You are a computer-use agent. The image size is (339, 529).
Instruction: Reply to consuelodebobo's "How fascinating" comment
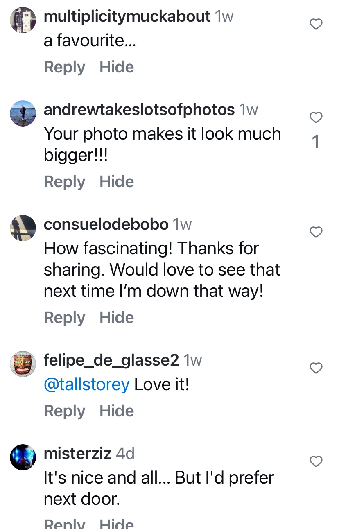pos(64,318)
